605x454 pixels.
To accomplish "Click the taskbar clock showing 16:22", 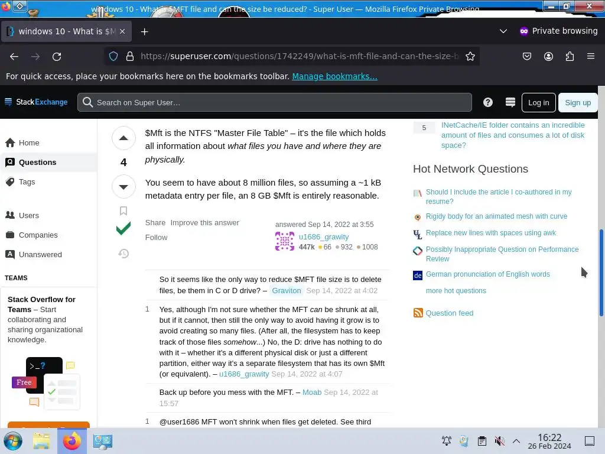I will coord(549,441).
